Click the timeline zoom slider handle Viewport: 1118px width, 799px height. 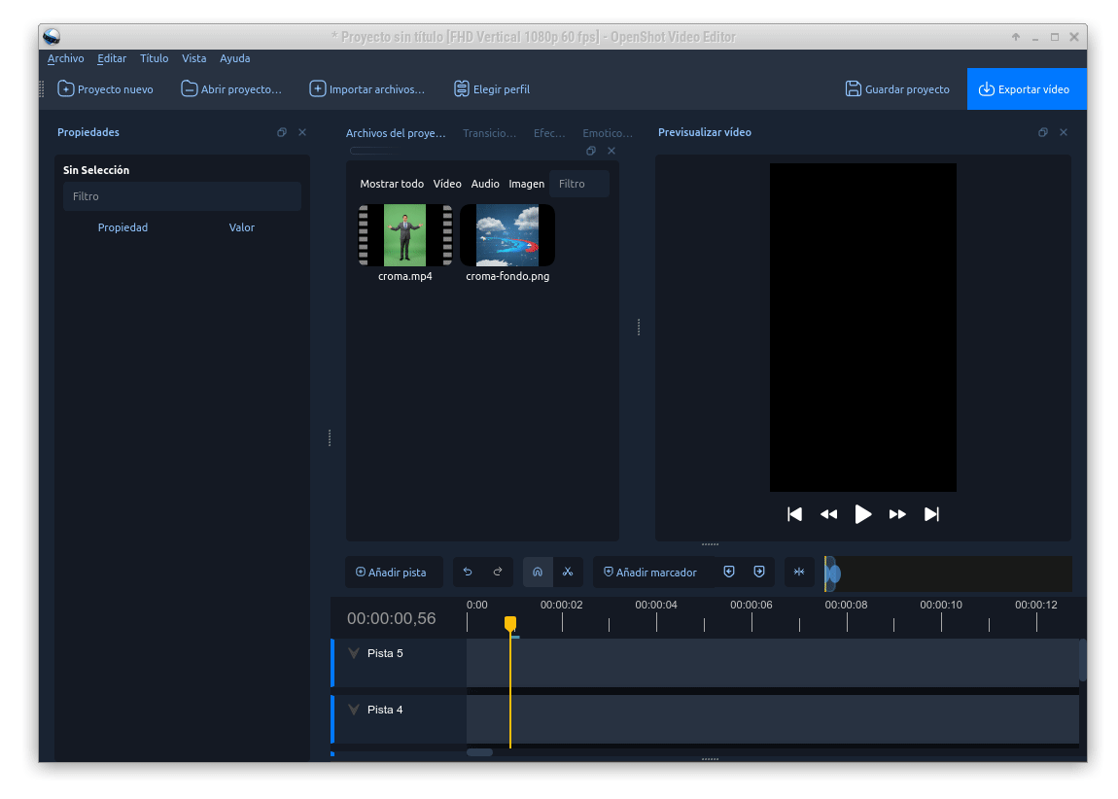pyautogui.click(x=832, y=573)
